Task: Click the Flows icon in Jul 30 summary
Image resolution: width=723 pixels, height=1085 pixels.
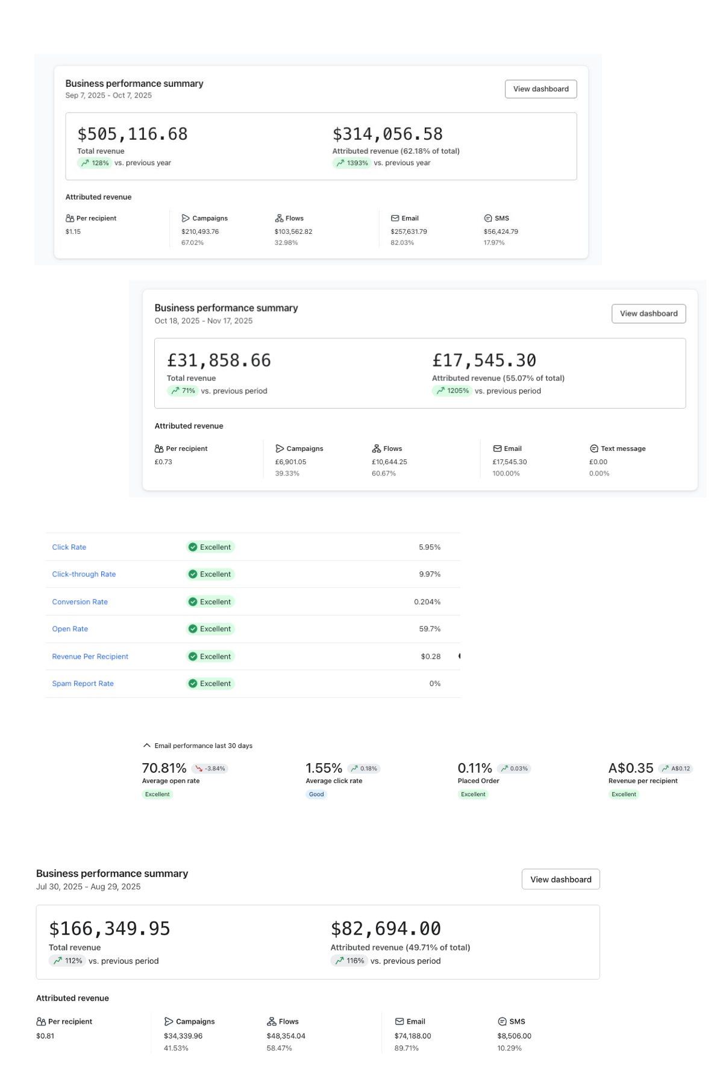Action: [x=272, y=1021]
